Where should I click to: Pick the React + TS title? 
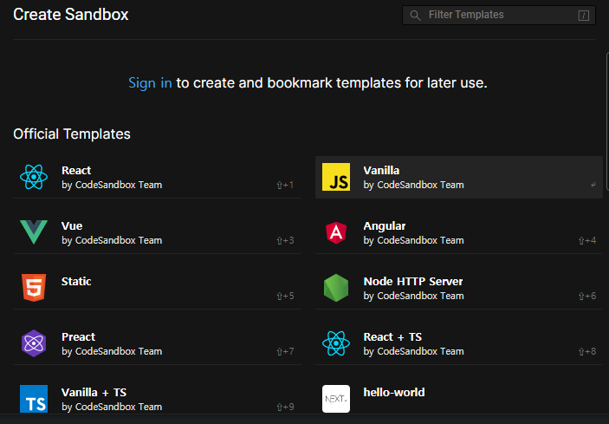[x=392, y=337]
